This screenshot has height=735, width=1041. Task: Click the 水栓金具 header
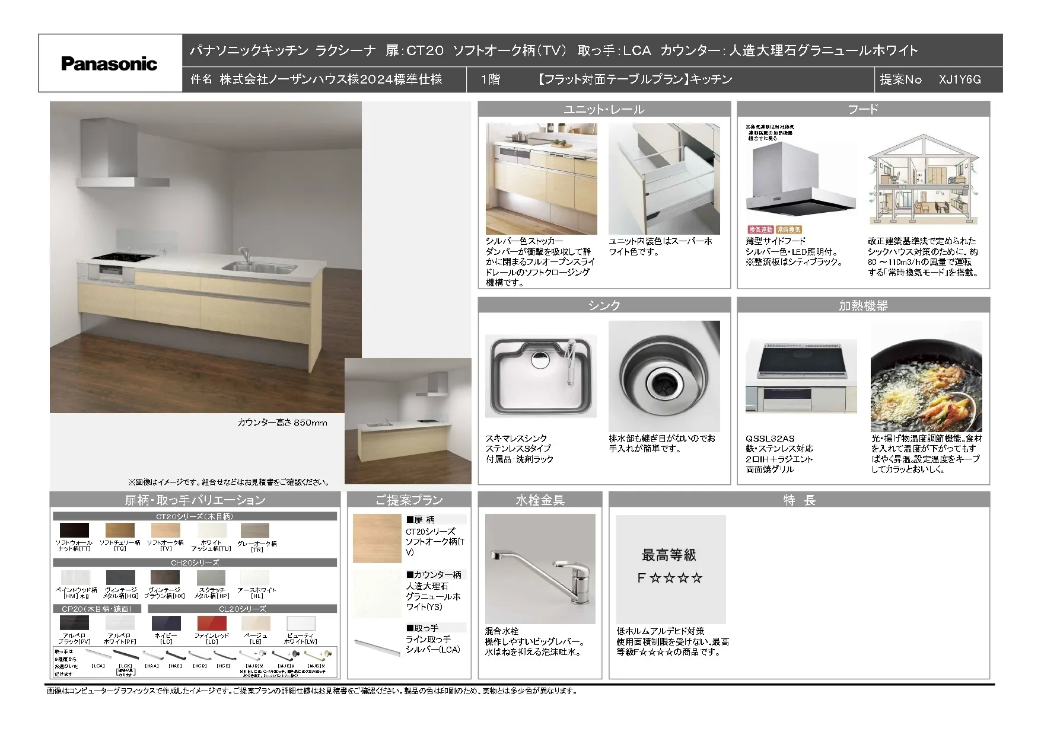(540, 500)
